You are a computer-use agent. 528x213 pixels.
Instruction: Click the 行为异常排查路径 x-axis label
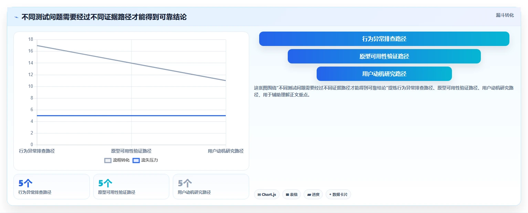[37, 151]
